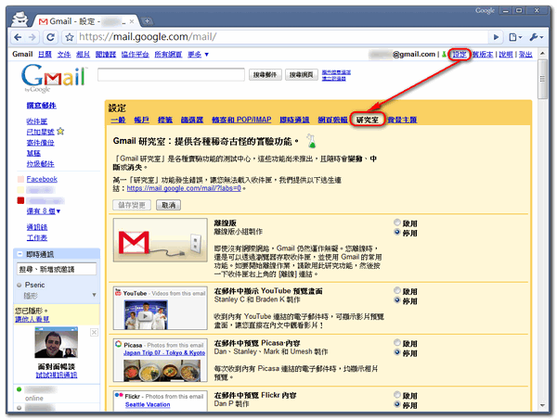Screen dimensions: 557x420
Task: Open the Contacts link in the sidebar
Action: (36, 227)
